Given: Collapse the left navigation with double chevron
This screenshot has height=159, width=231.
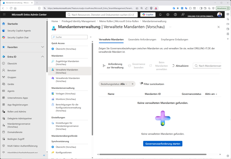Looking at the screenshot, I should click(44, 155).
